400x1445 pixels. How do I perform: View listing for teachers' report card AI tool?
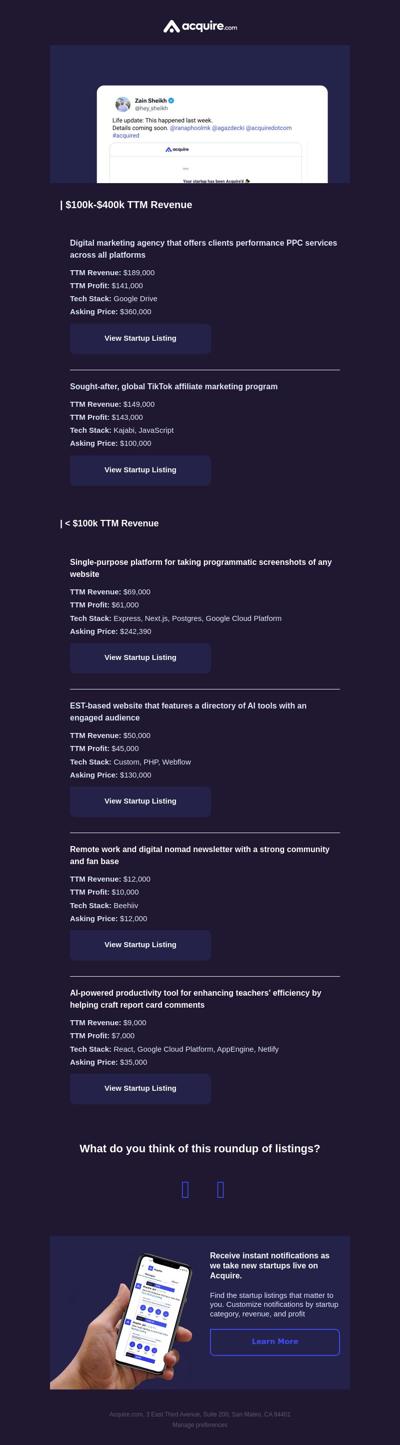click(140, 1089)
